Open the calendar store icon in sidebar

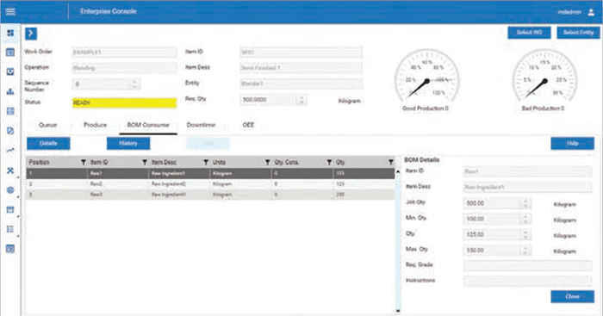[10, 209]
